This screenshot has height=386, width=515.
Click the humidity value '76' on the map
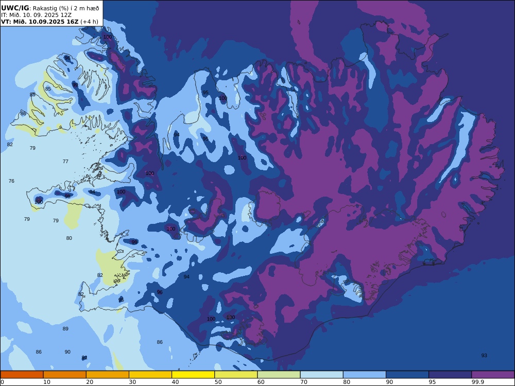coord(11,181)
